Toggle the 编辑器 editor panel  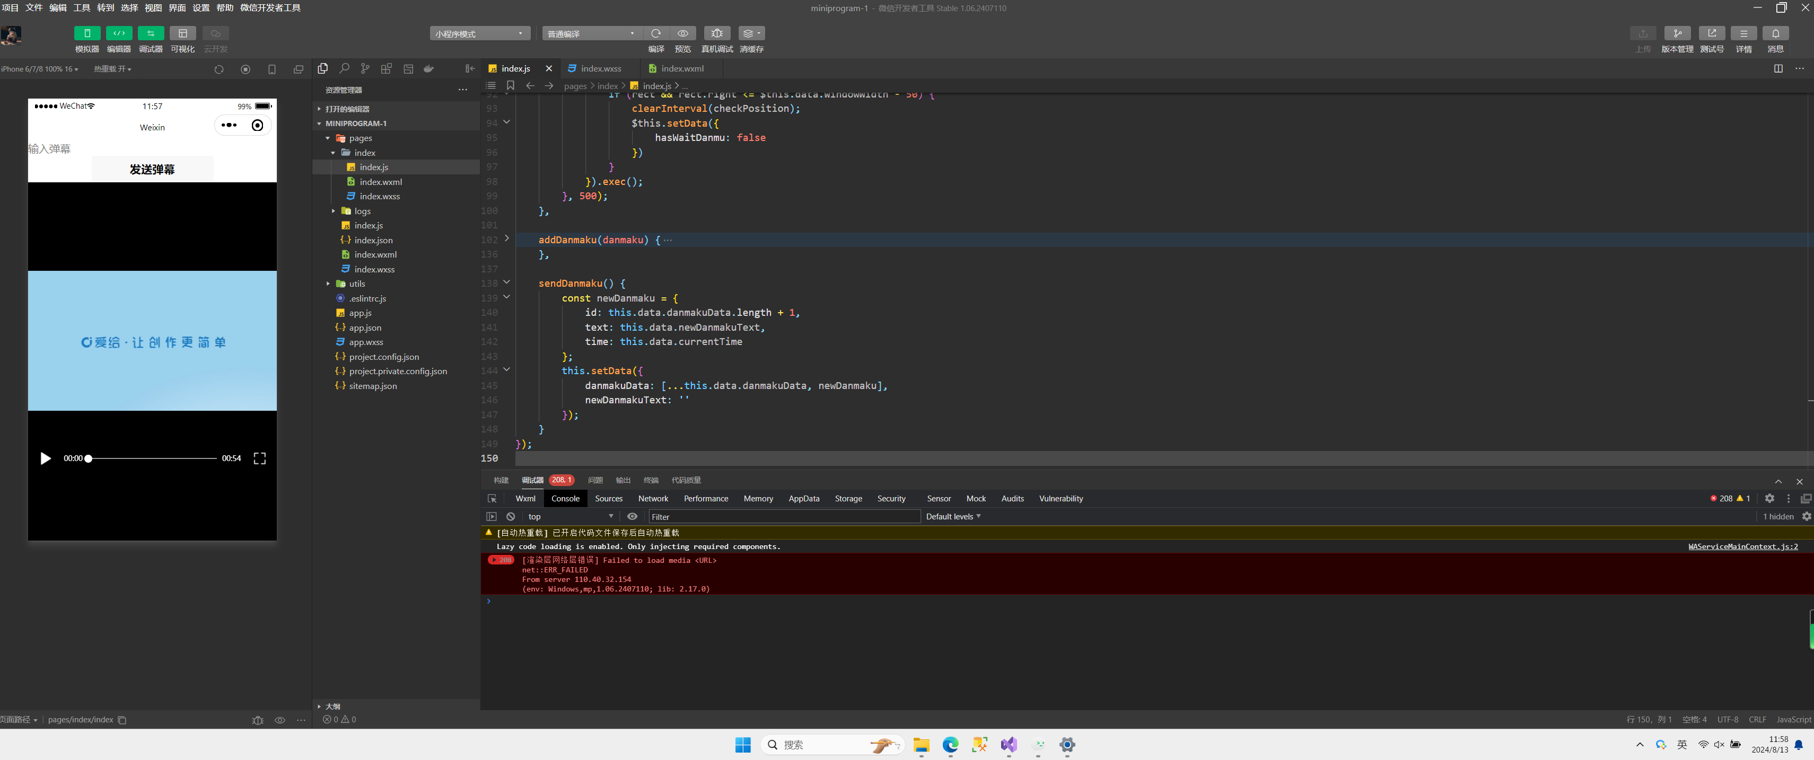point(118,33)
